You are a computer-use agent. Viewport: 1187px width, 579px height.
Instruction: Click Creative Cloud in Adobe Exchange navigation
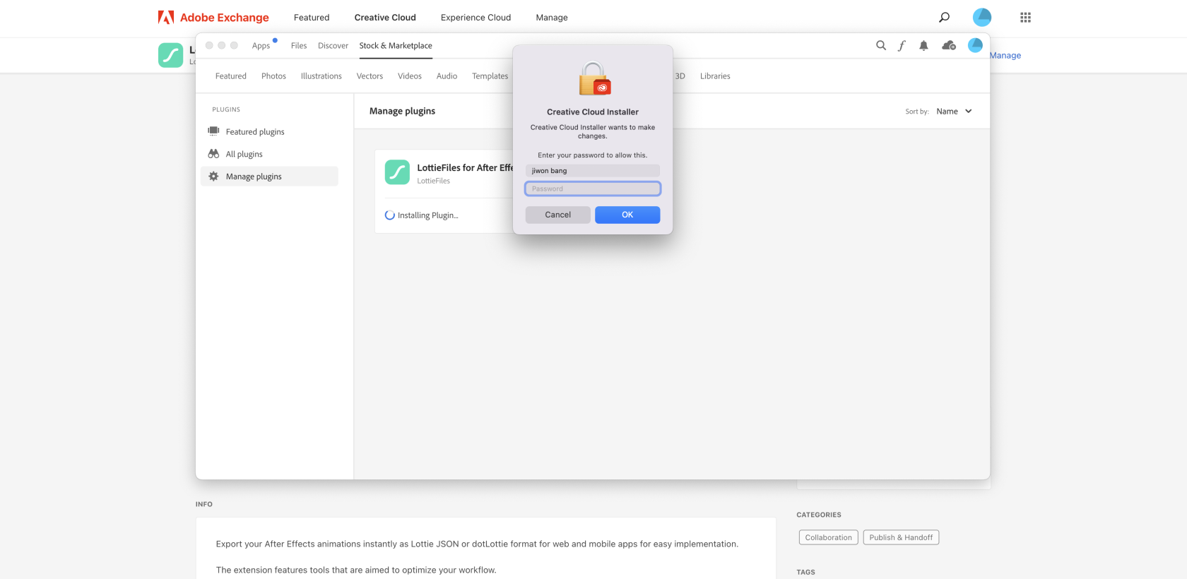385,18
